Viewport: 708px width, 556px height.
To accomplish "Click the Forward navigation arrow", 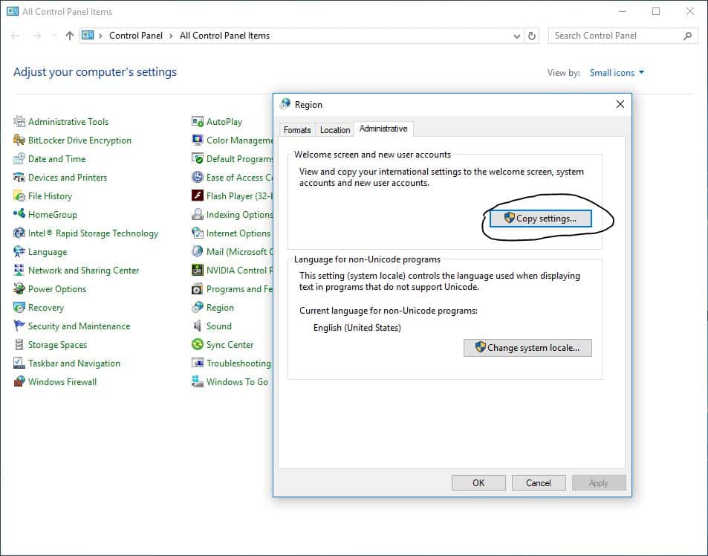I will coord(37,36).
